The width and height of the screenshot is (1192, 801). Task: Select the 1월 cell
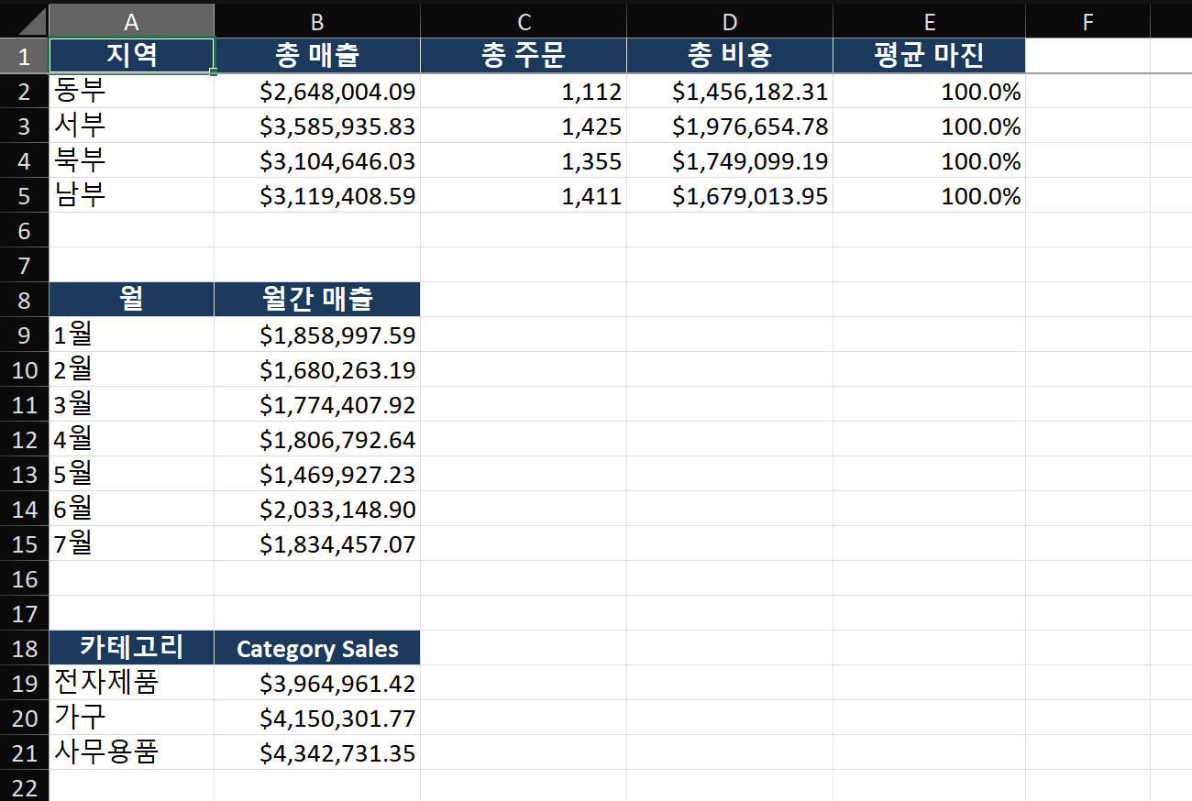coord(131,335)
